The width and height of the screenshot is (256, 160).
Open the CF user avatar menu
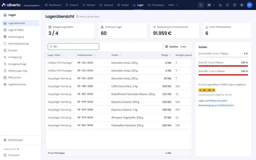(x=249, y=5)
